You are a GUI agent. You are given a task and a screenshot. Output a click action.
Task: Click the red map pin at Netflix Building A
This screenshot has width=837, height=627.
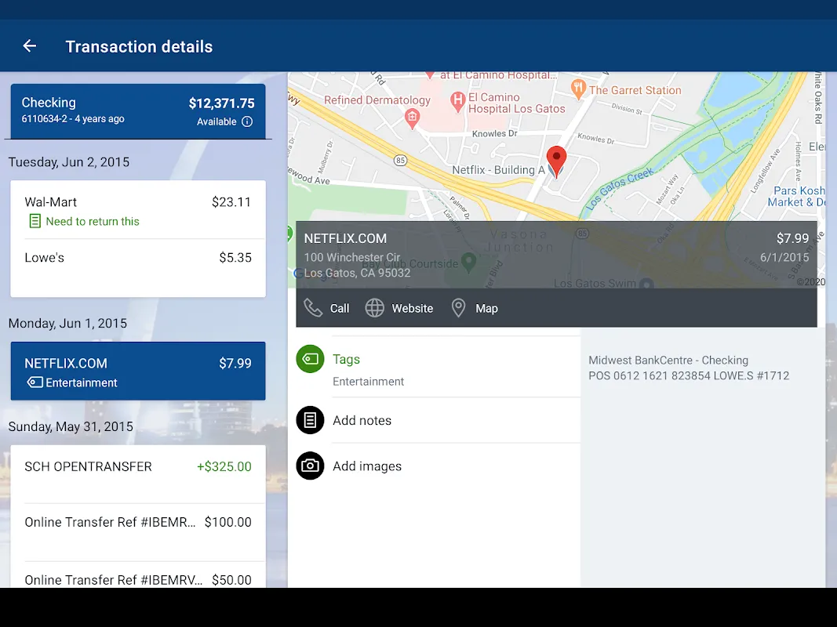pos(556,161)
